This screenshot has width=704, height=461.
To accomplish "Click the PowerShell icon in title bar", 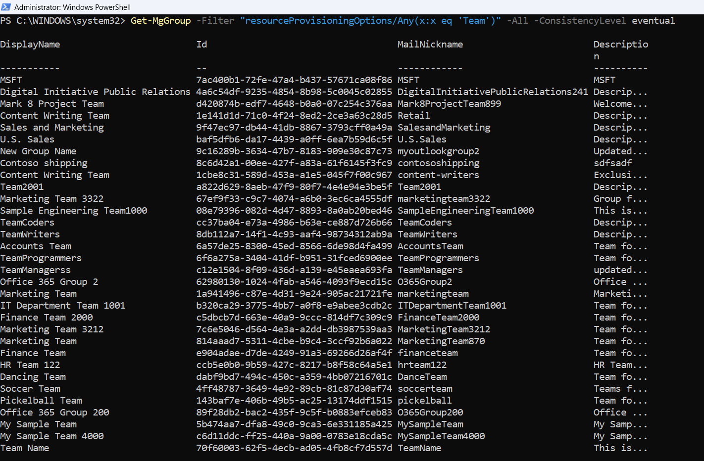I will [x=6, y=7].
